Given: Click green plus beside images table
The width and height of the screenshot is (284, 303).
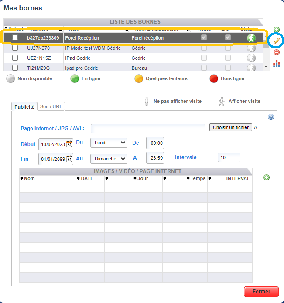Looking at the screenshot, I should coord(267,177).
